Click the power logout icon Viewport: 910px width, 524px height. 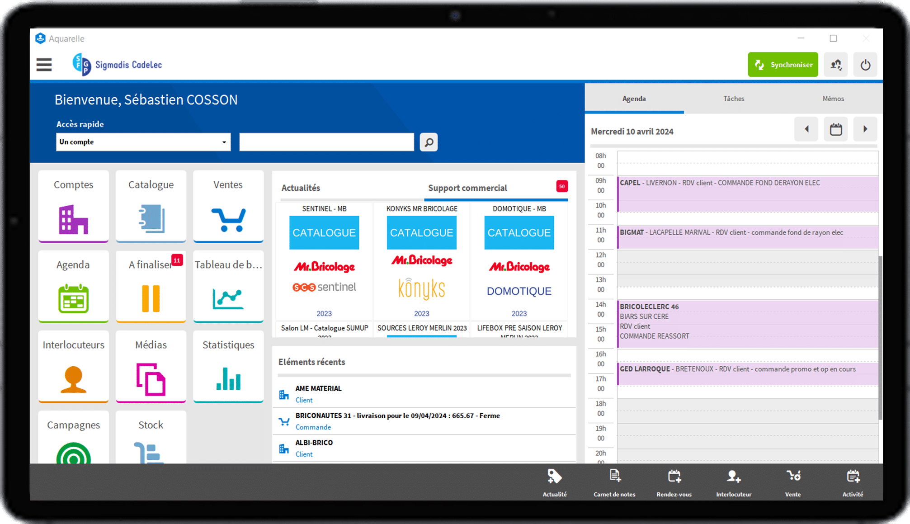[865, 65]
